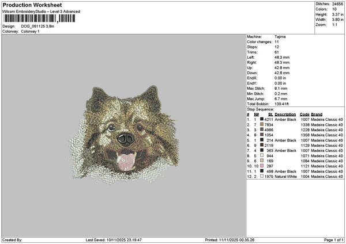Viewport: 346px width, 244px height.
Task: Click 'Amber Black' description in stop 7
Action: [285, 151]
